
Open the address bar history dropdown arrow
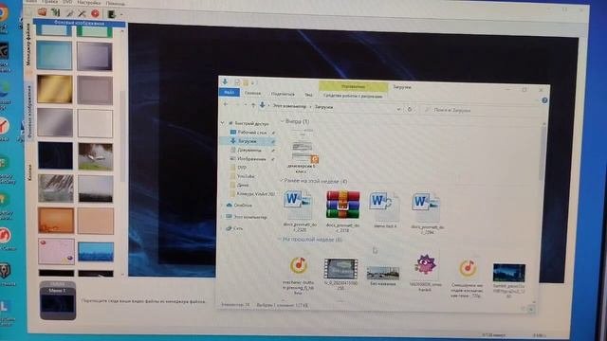coord(398,110)
